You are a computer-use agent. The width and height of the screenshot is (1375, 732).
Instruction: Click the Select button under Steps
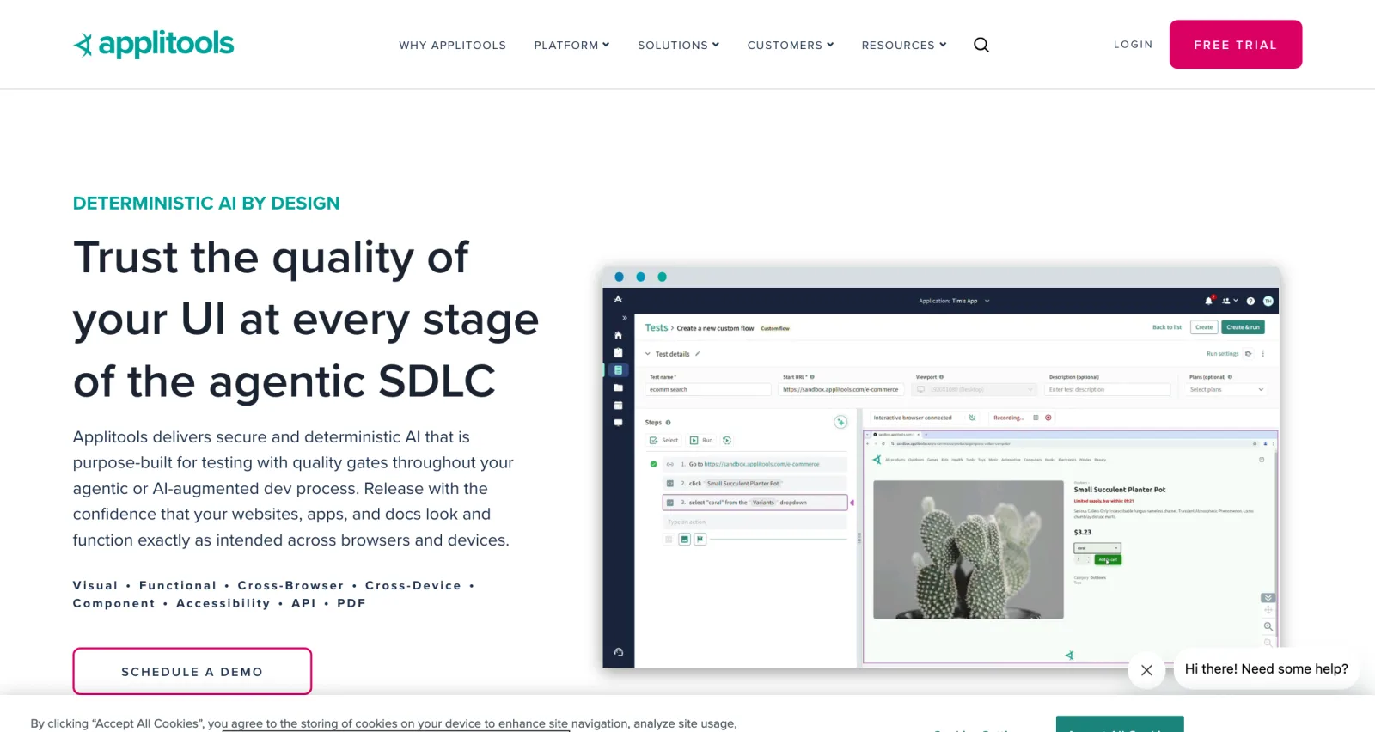click(663, 440)
